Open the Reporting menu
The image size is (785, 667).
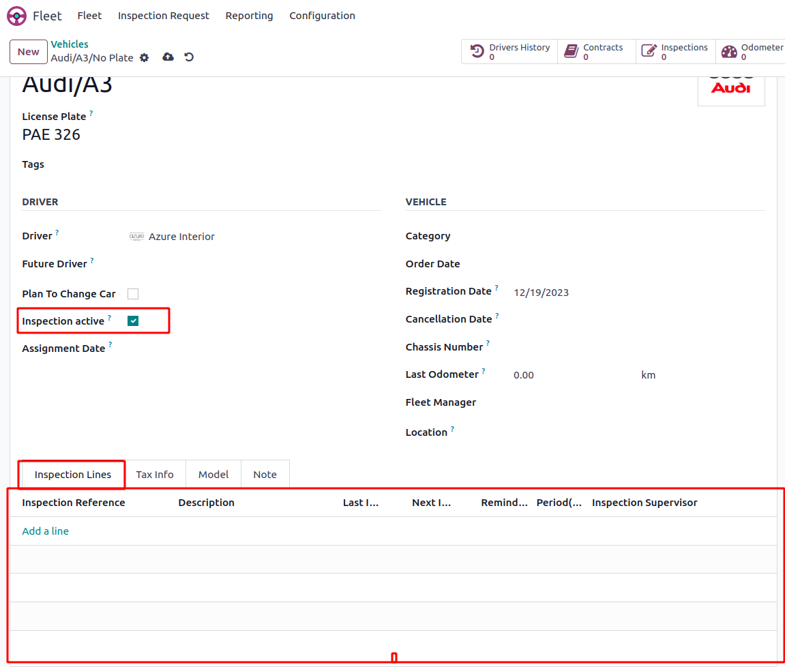250,16
